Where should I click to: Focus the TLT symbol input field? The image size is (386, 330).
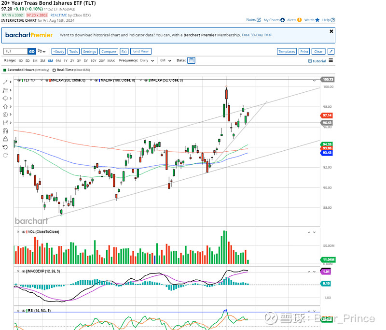15,51
